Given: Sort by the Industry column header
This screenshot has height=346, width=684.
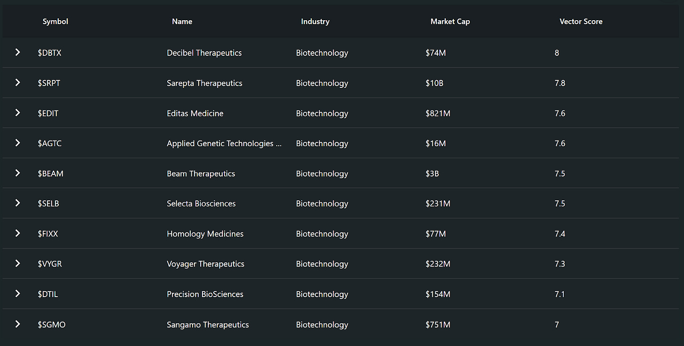Looking at the screenshot, I should 315,21.
